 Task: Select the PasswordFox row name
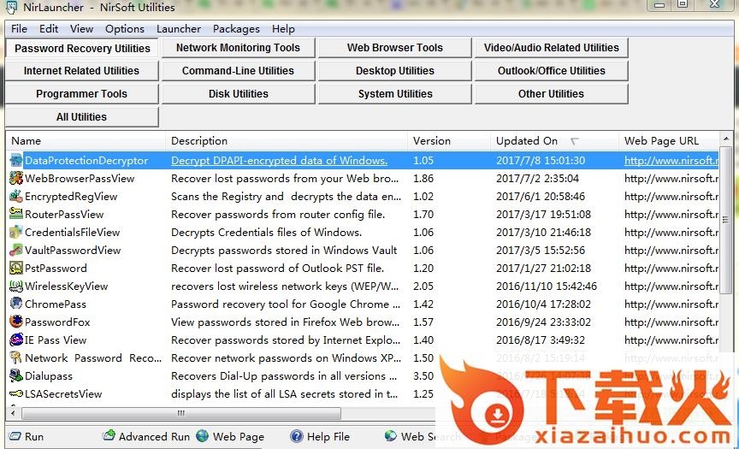tap(57, 322)
